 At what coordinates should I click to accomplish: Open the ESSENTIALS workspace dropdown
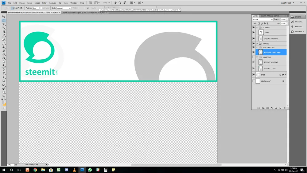(287, 3)
